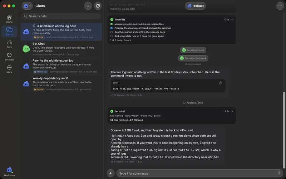Image resolution: width=286 pixels, height=179 pixels.
Task: Click the conversation vertical scrollbar
Action: (x=284, y=130)
